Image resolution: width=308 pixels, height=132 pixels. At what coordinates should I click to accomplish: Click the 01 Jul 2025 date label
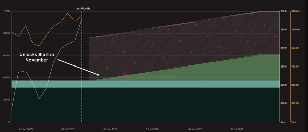coord(67,130)
